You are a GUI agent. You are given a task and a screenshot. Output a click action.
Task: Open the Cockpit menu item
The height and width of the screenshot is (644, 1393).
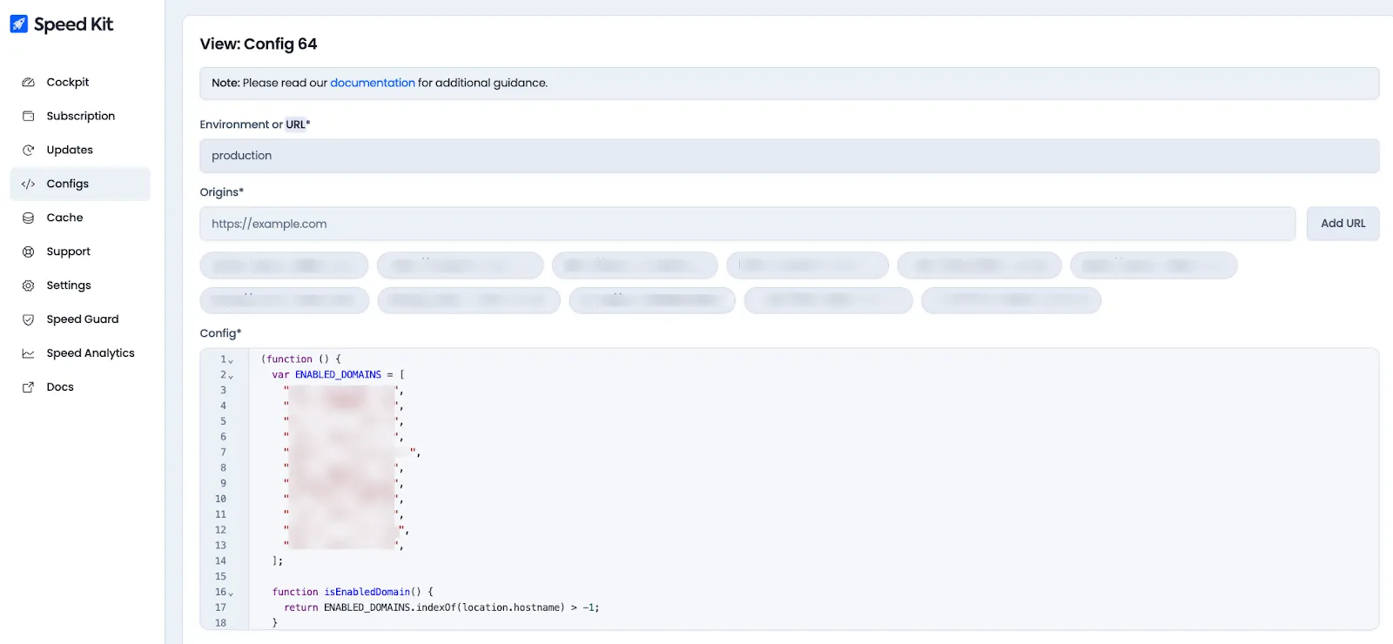(x=80, y=82)
